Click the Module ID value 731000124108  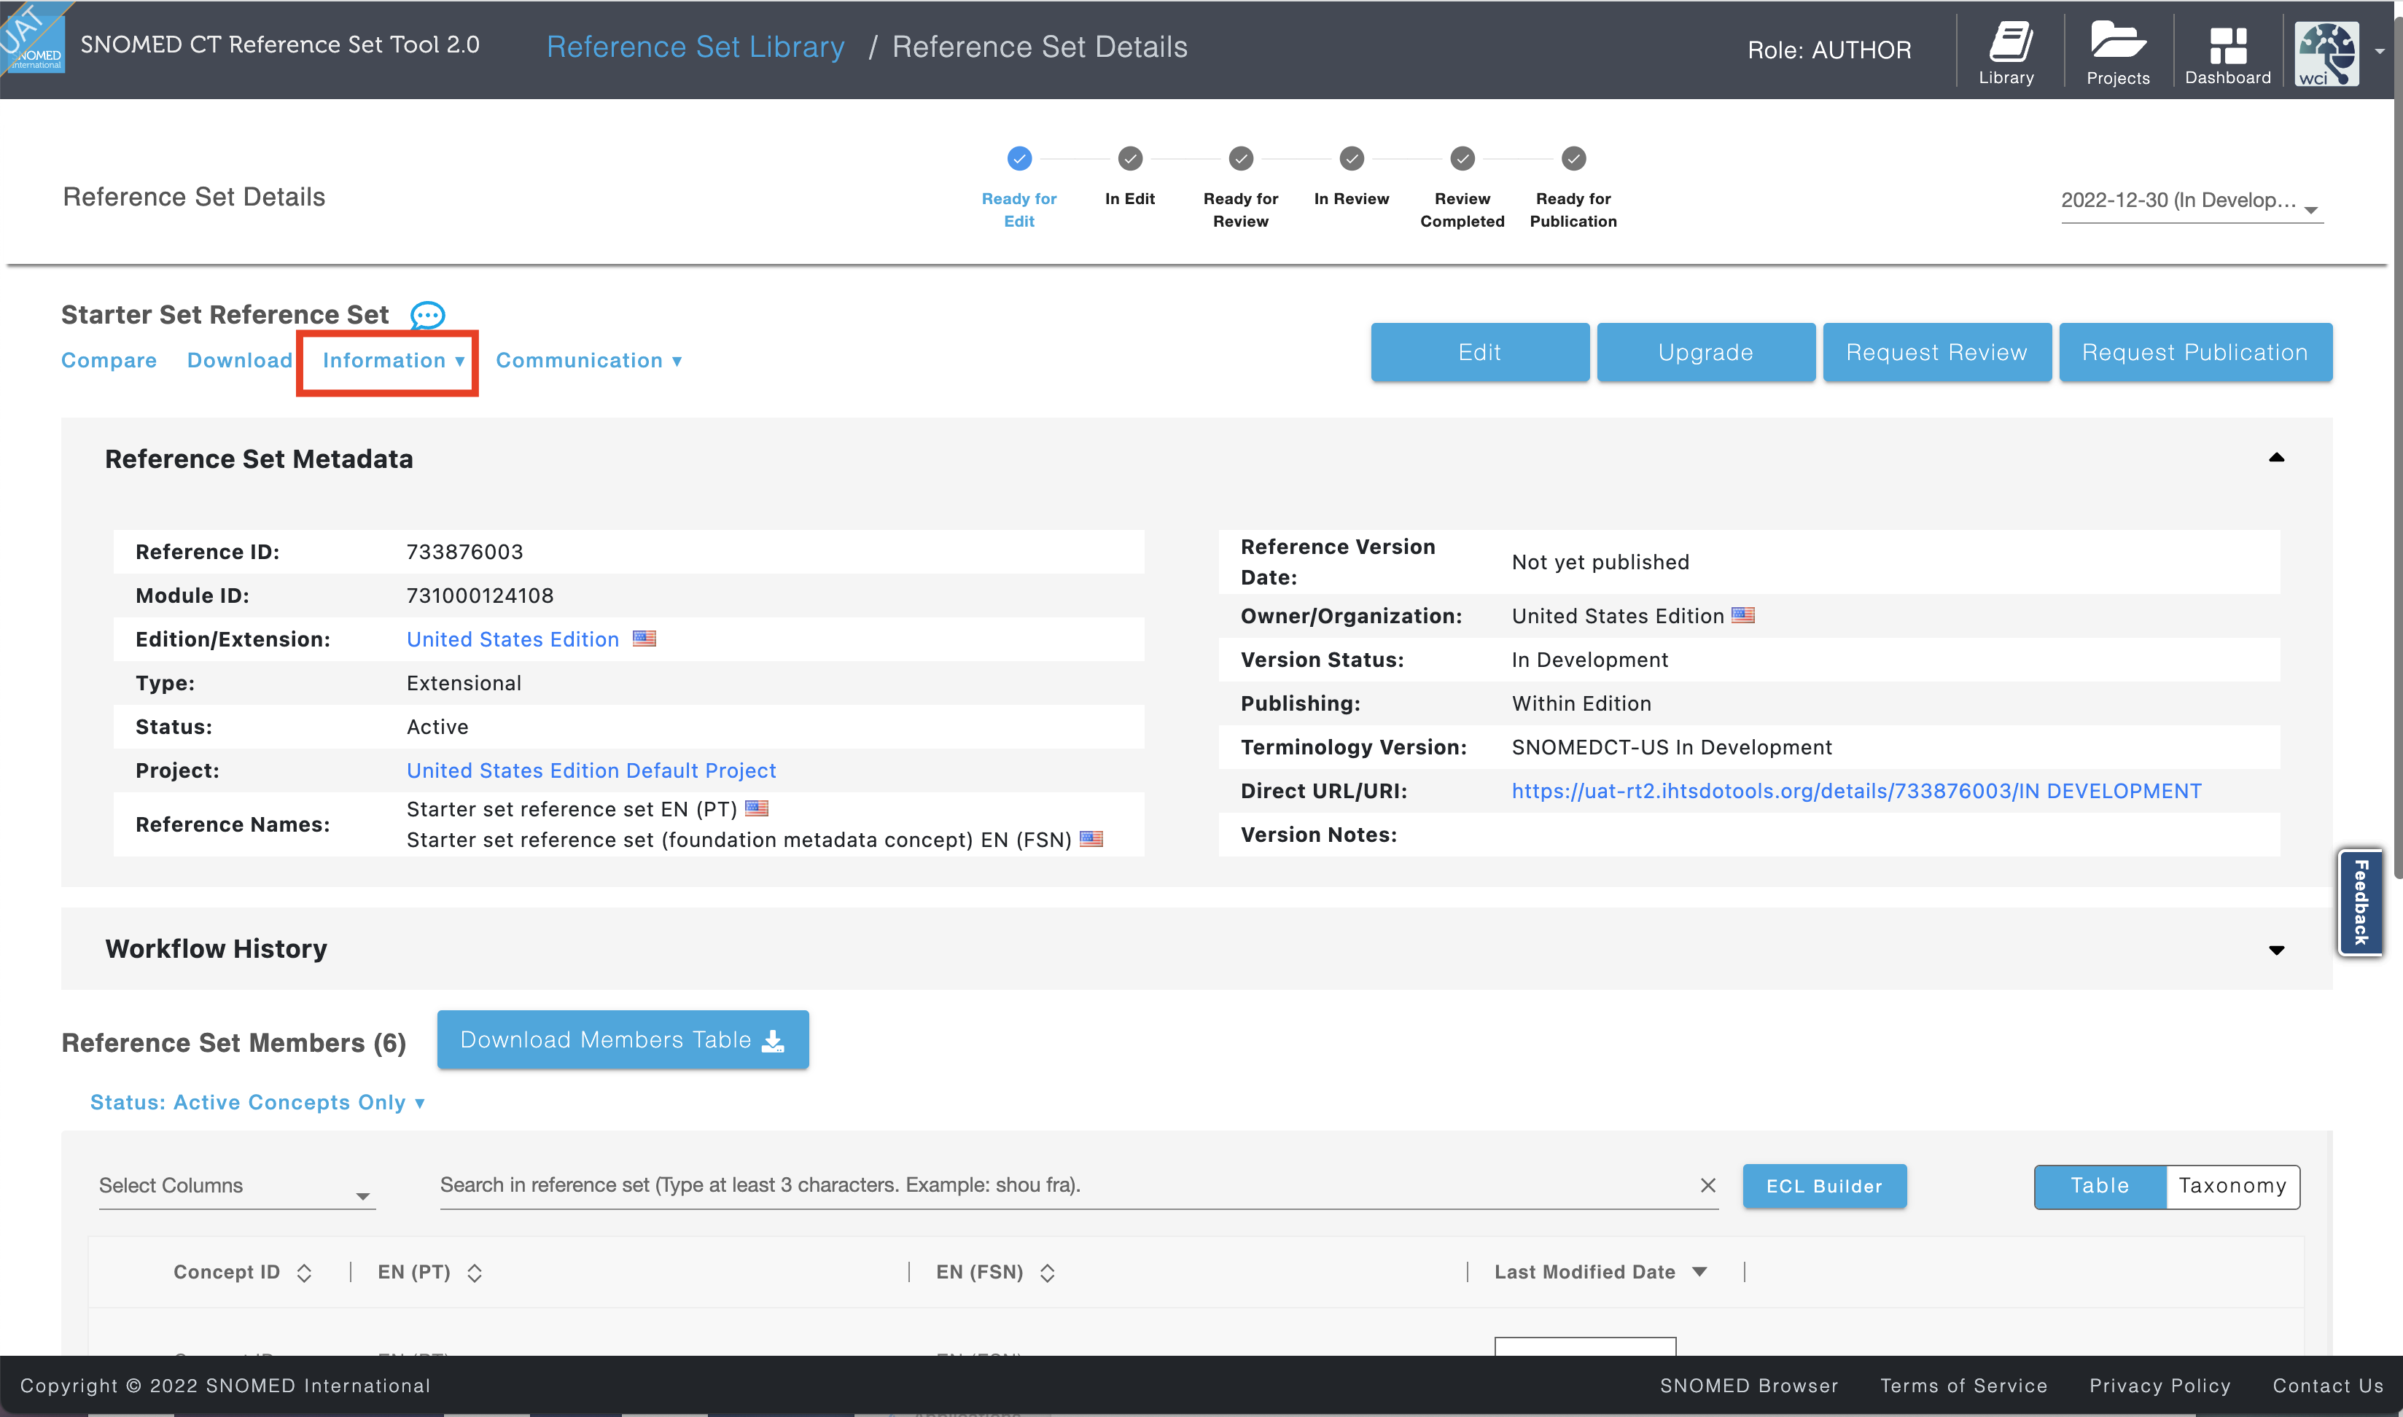click(x=480, y=596)
